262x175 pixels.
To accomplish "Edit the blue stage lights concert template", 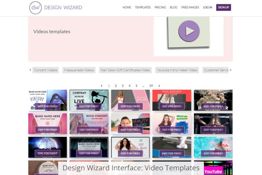I will [x=48, y=154].
